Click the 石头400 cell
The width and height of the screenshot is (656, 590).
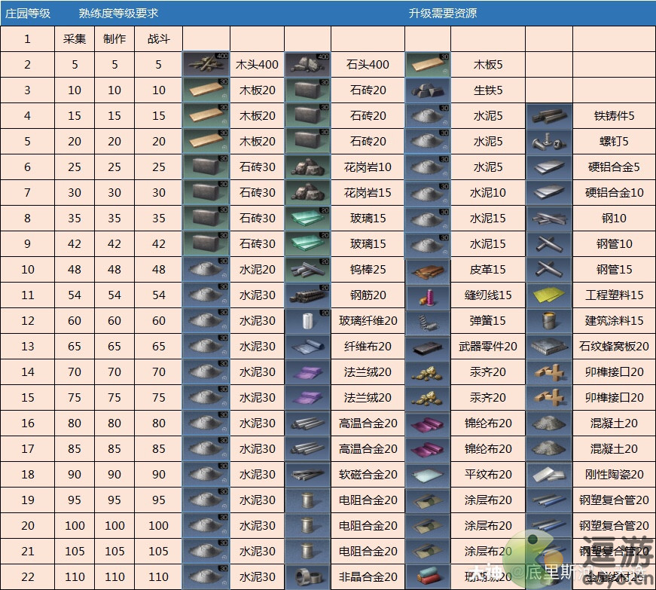pyautogui.click(x=368, y=65)
